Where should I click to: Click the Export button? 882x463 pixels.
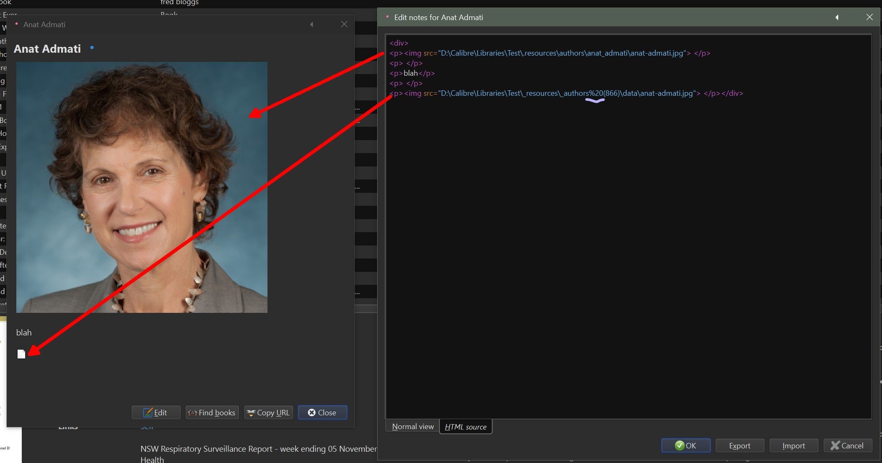click(739, 445)
